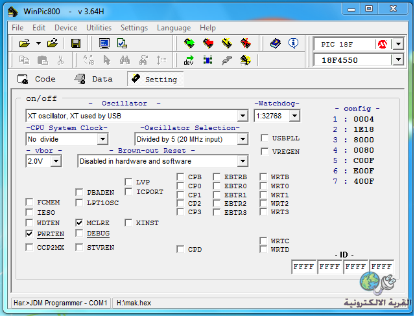Click the gray plug connector icon
Screen dimensions: 415x317
pyautogui.click(x=227, y=61)
